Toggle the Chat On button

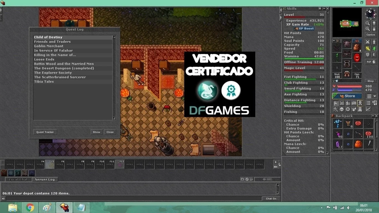coord(271,199)
